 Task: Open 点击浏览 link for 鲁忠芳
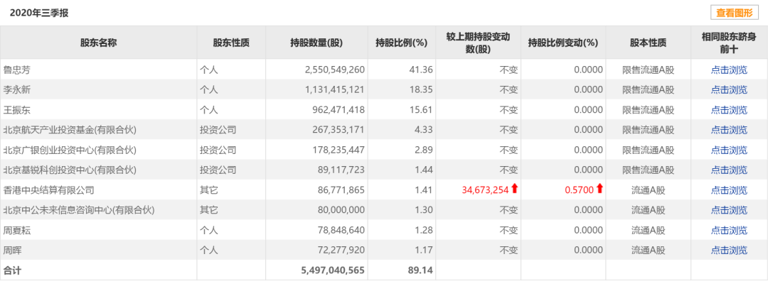pos(729,70)
